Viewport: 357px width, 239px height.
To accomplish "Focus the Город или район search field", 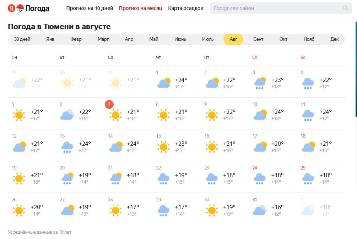I will coord(275,8).
